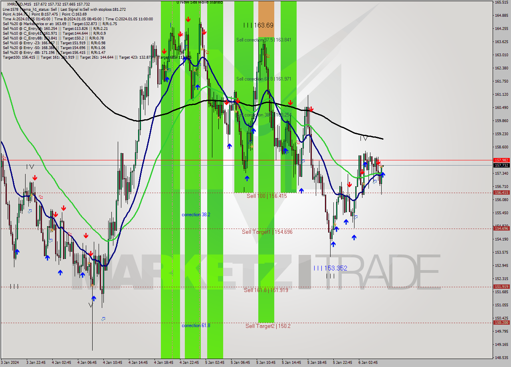
Task: Click the 164.254 price axis value
Action: 501,29
